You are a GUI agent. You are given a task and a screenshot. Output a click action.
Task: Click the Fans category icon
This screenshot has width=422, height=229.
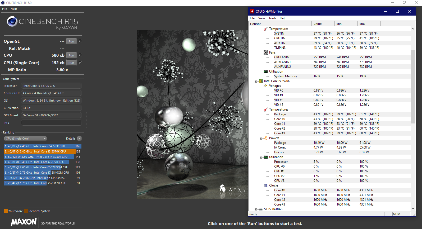click(265, 53)
